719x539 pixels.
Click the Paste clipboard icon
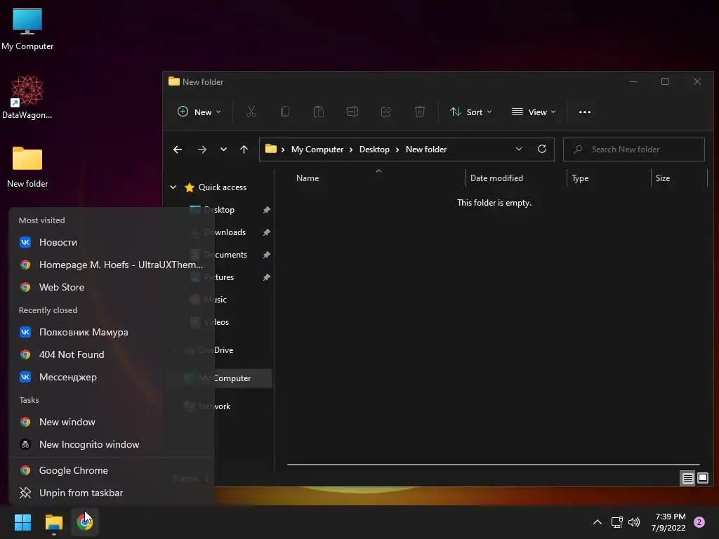[319, 112]
